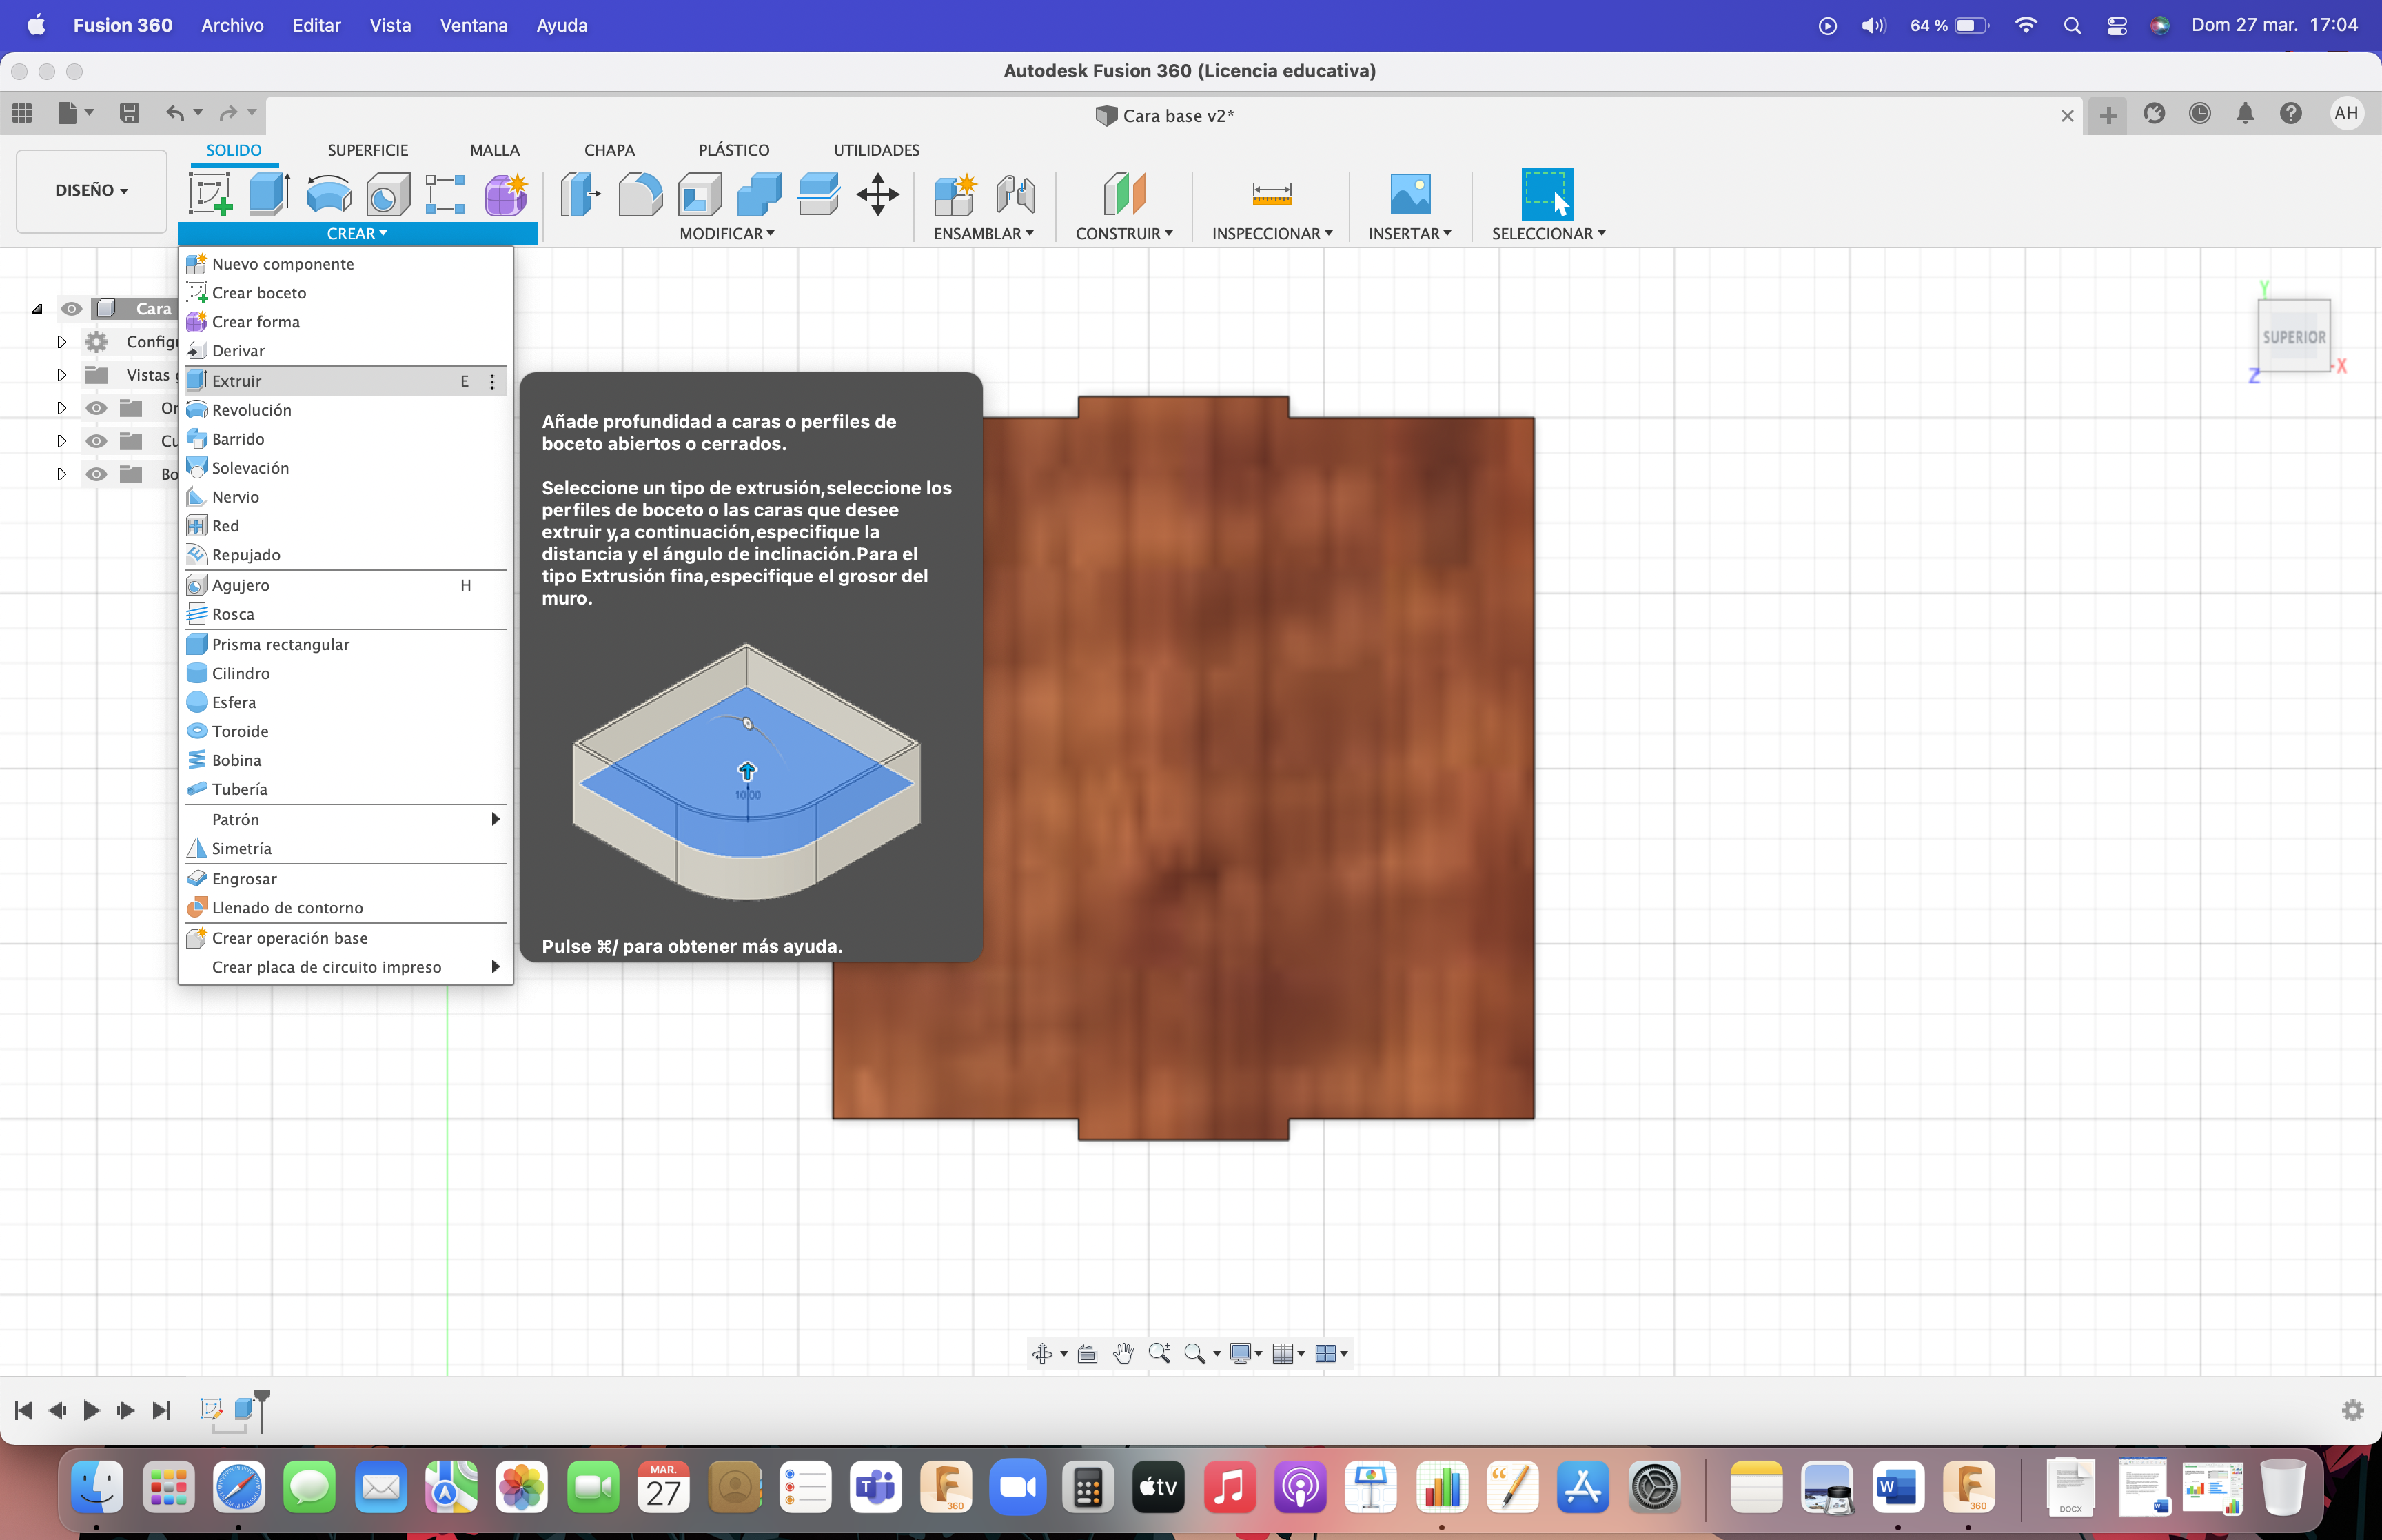Click the Insert image icon
This screenshot has width=2382, height=1540.
click(1410, 194)
